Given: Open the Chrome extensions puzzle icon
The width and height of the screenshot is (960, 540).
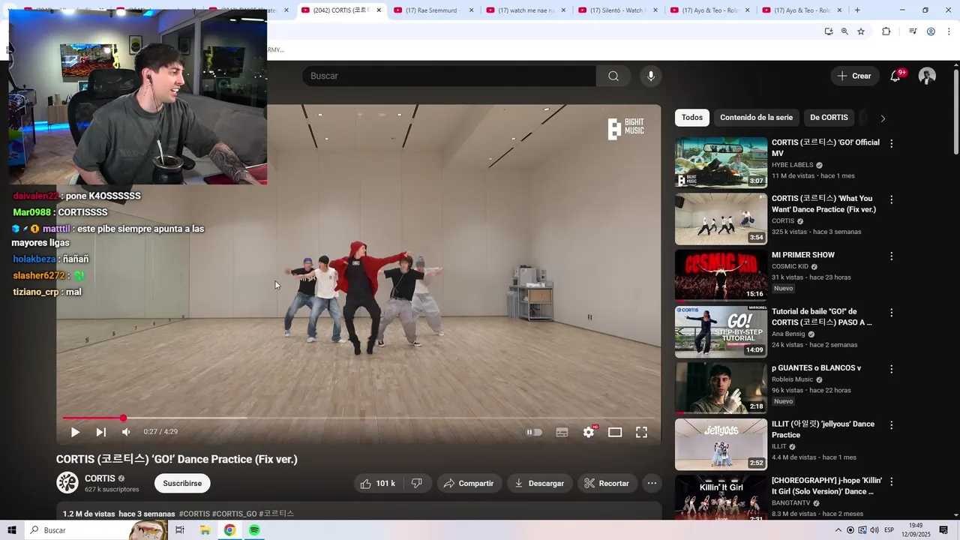Looking at the screenshot, I should [886, 31].
